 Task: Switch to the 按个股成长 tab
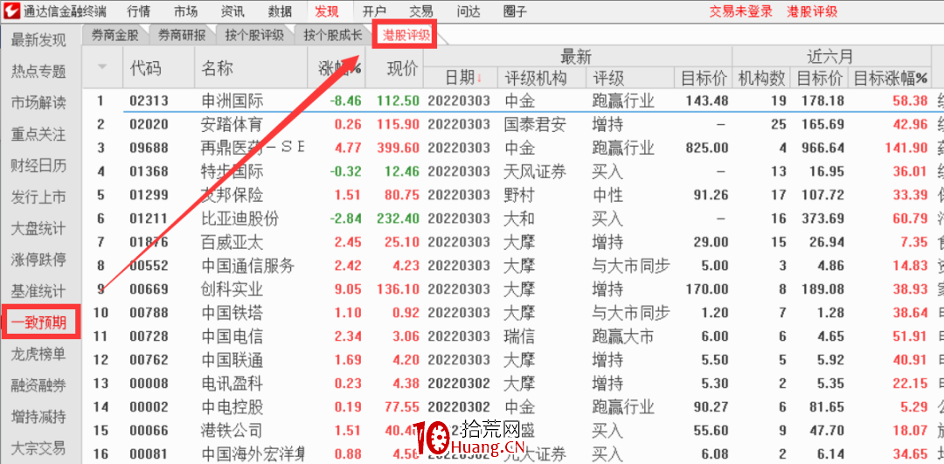coord(333,36)
